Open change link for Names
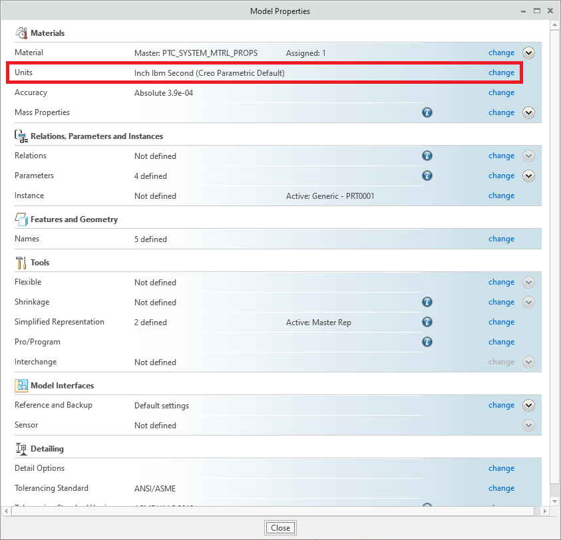Screen dimensions: 561x540 point(501,239)
